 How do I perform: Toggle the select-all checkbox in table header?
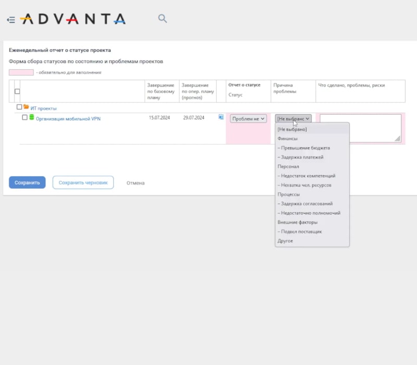pos(17,91)
